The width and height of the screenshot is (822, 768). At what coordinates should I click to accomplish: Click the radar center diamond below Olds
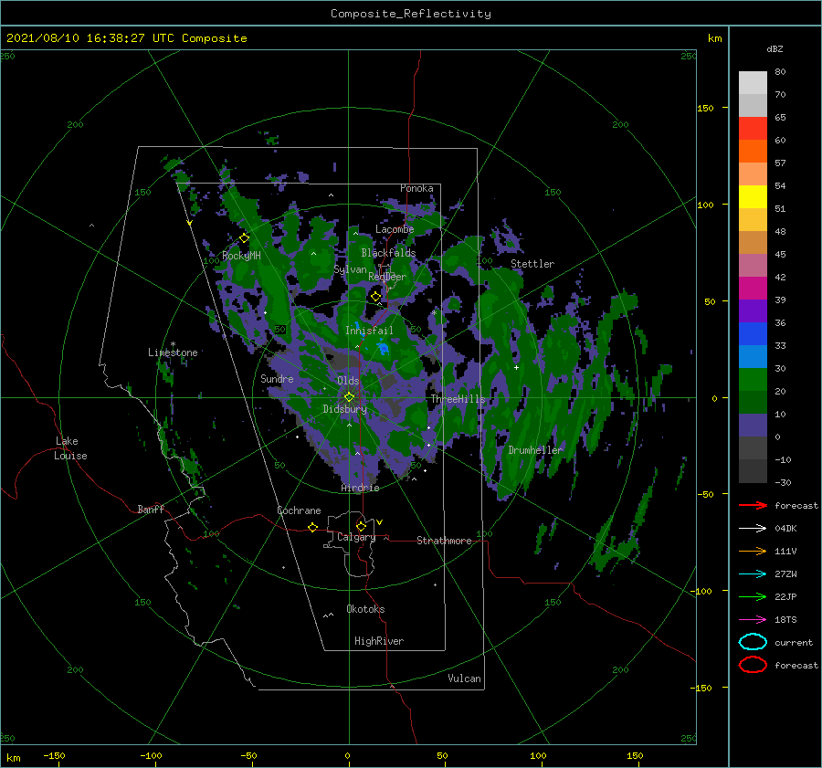tap(349, 397)
